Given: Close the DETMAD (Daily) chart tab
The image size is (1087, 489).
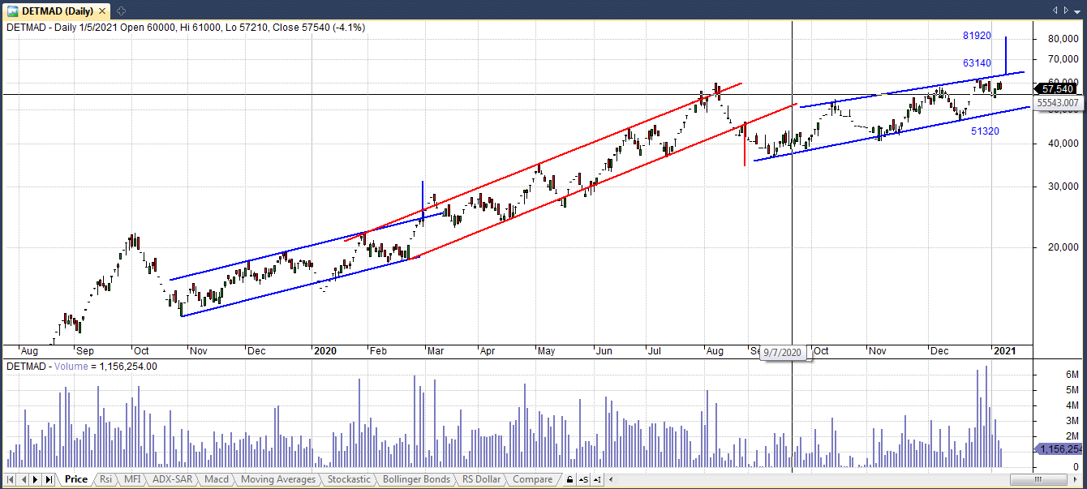Looking at the screenshot, I should click(102, 11).
